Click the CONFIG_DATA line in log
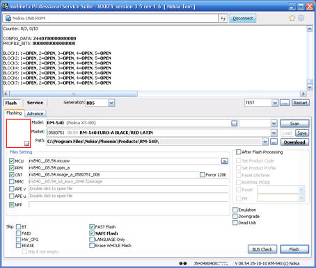Viewport: 316px width, 268px height. [x=40, y=38]
